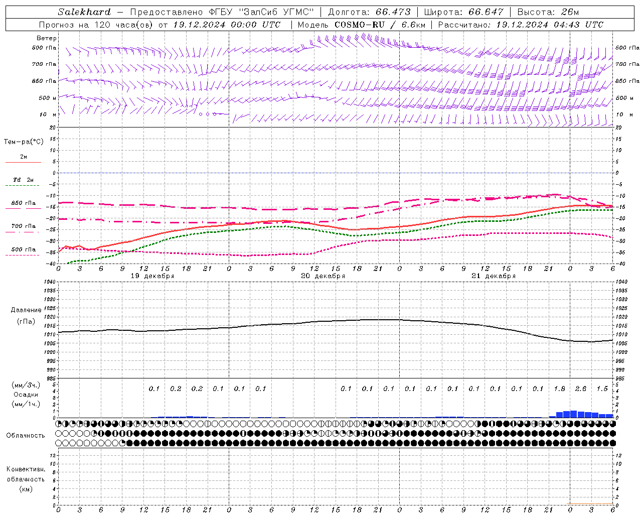
Task: Select the Тем-ра(°C) panel label
Action: pyautogui.click(x=24, y=142)
